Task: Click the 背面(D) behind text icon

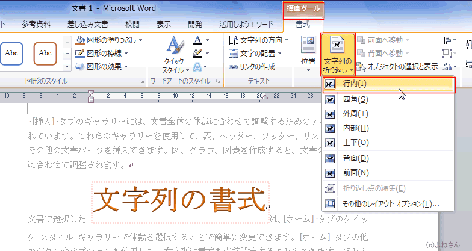Action: point(330,159)
